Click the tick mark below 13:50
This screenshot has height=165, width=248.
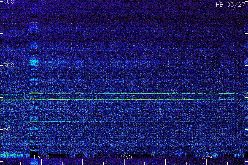click(207, 162)
